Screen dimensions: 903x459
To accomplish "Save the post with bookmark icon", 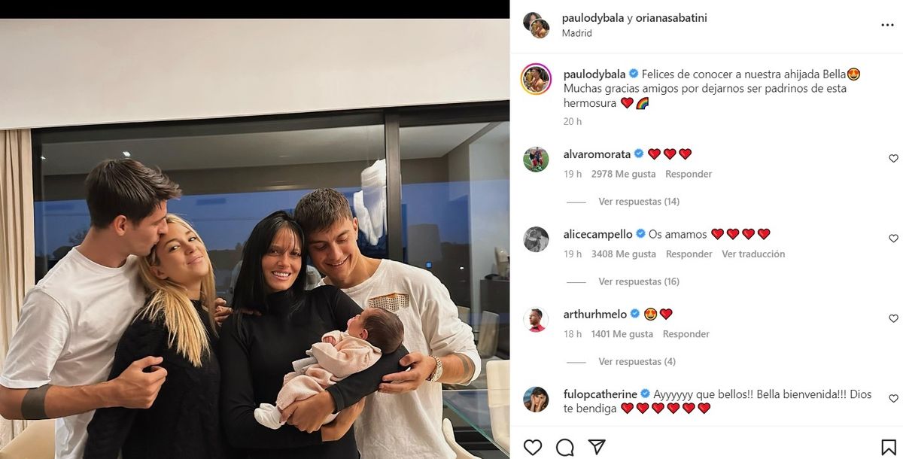I will pyautogui.click(x=888, y=447).
